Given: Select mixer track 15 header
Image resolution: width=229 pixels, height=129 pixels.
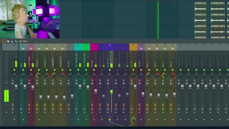Looking at the screenshot, I should pyautogui.click(x=133, y=47).
